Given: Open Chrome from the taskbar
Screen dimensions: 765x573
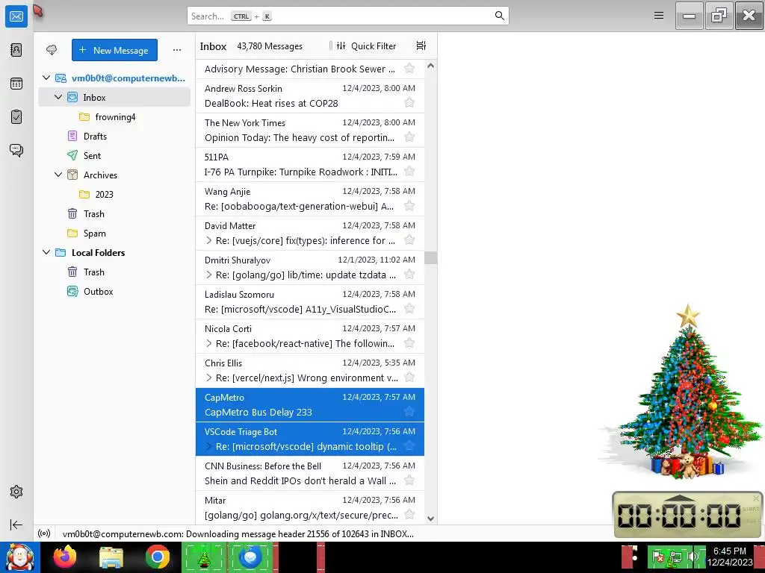Looking at the screenshot, I should [x=157, y=557].
